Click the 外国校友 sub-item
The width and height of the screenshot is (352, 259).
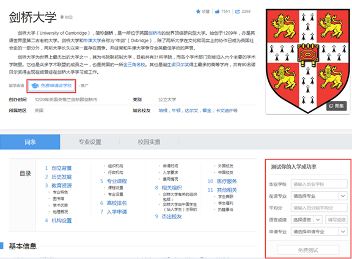(226, 166)
